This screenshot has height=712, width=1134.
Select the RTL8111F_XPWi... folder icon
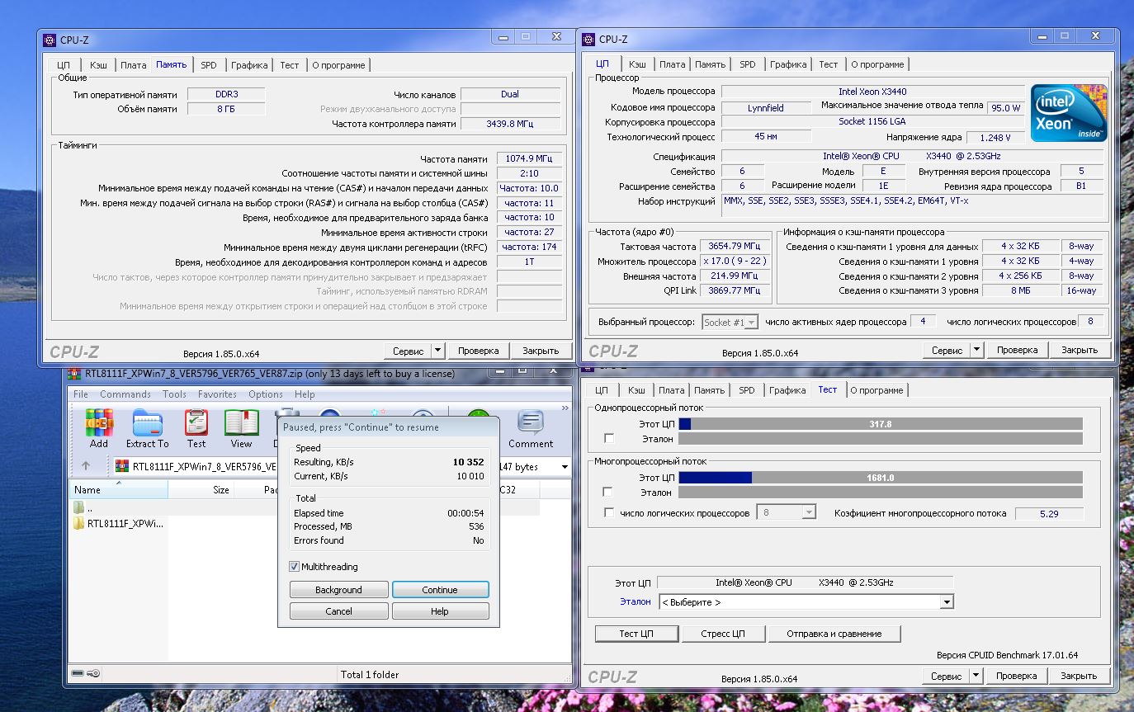[x=79, y=523]
